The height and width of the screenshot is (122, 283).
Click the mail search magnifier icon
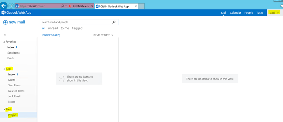coord(114,22)
